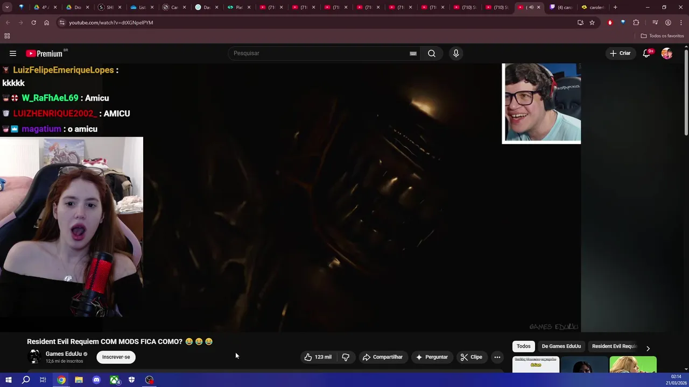Open Chrome three-dot menu
Image resolution: width=689 pixels, height=387 pixels.
[681, 23]
